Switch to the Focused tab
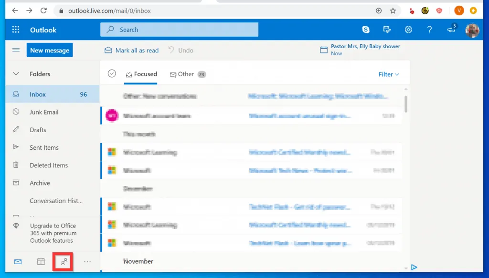The image size is (489, 278). click(141, 74)
